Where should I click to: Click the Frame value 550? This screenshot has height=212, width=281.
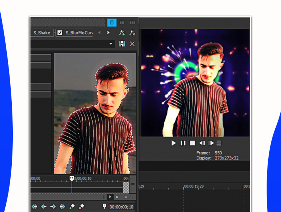point(218,153)
